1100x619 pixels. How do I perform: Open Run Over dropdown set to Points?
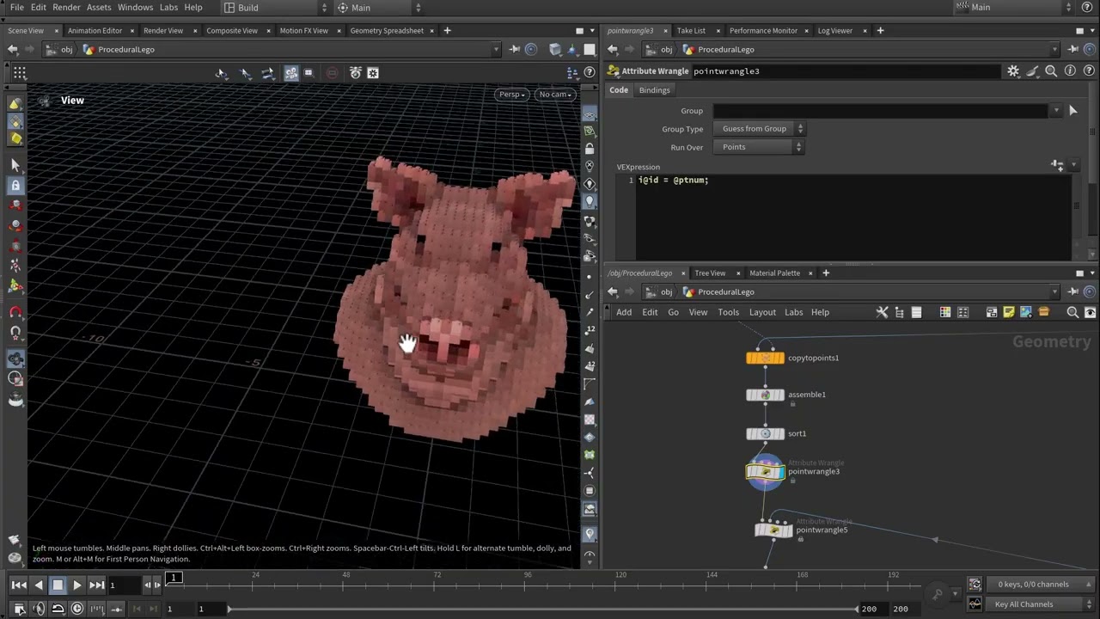(x=759, y=147)
